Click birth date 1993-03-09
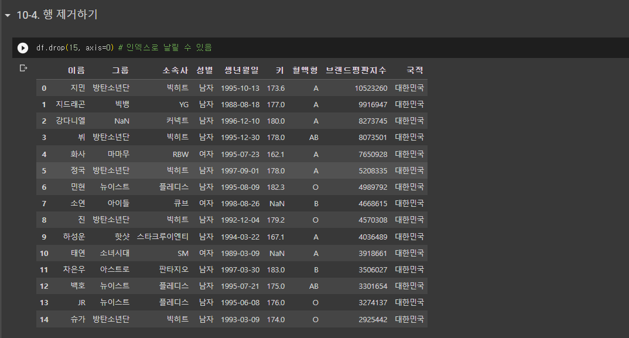Viewport: 629px width, 338px height. [240, 320]
